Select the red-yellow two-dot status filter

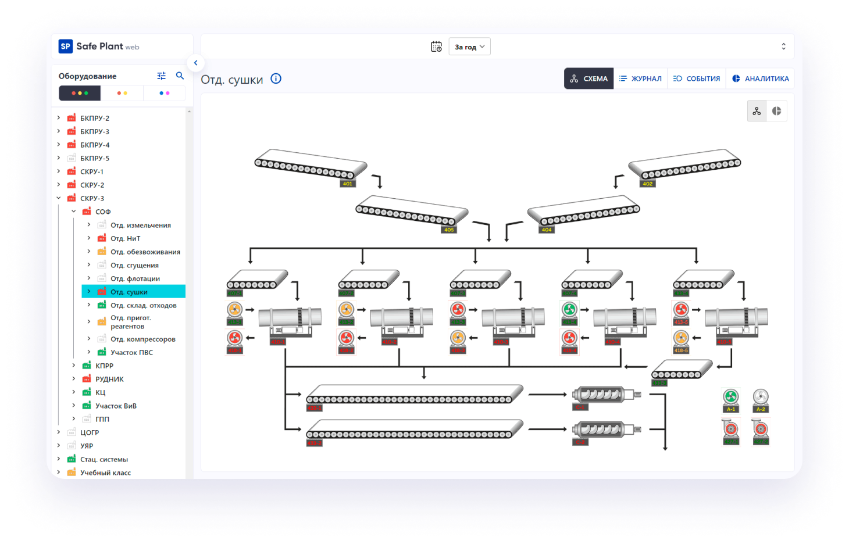point(122,93)
